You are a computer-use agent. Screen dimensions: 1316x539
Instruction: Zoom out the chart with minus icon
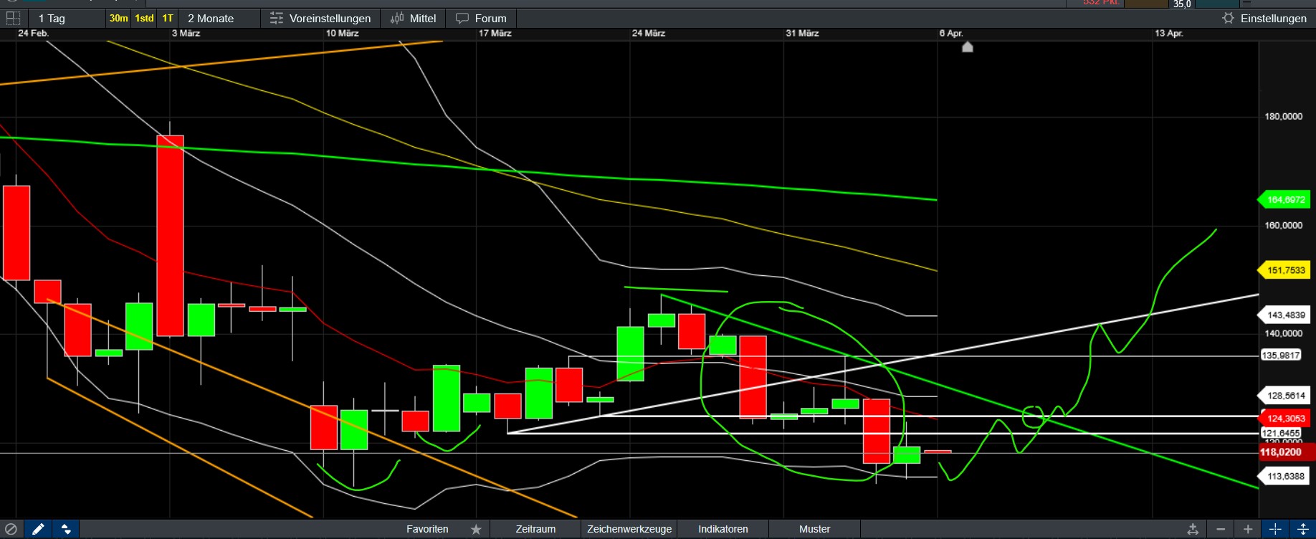[x=1221, y=529]
